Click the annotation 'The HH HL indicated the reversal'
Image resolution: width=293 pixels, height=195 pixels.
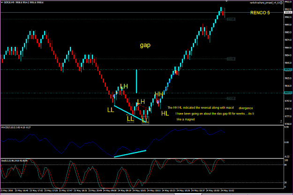(x=201, y=108)
